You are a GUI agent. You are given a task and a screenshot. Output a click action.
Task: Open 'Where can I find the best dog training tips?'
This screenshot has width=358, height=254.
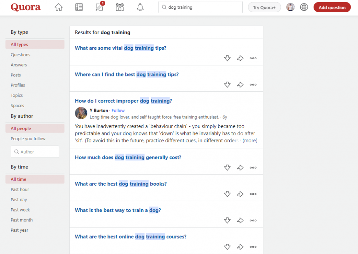[127, 75]
